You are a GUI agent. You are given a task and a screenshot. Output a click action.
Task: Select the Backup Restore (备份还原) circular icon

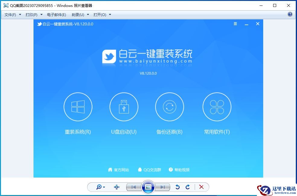pyautogui.click(x=170, y=107)
